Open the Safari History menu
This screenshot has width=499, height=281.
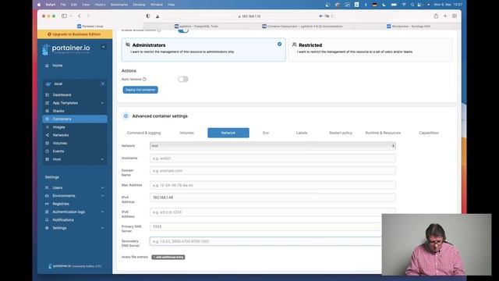(x=100, y=5)
